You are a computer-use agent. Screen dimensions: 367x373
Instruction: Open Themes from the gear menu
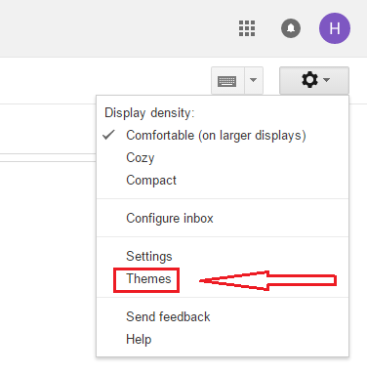(x=223, y=279)
